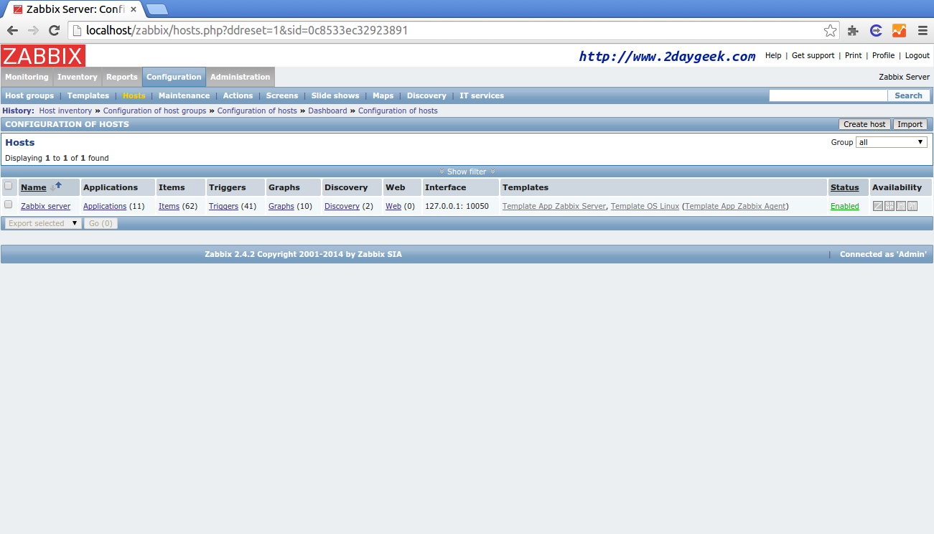934x534 pixels.
Task: Open Items (62) link
Action: click(x=169, y=206)
